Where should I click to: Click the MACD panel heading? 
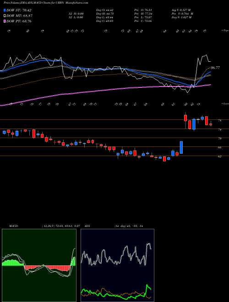13,226
